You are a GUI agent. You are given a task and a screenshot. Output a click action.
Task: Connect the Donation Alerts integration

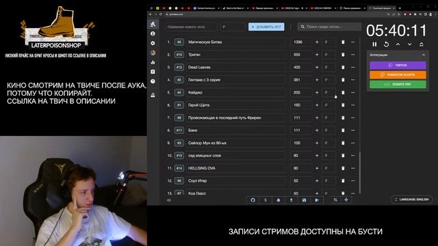point(398,74)
